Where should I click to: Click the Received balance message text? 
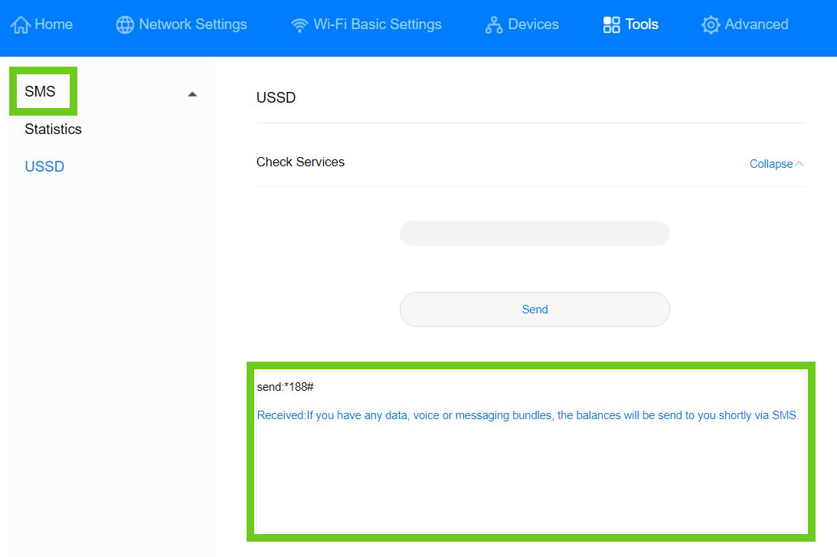(x=528, y=415)
